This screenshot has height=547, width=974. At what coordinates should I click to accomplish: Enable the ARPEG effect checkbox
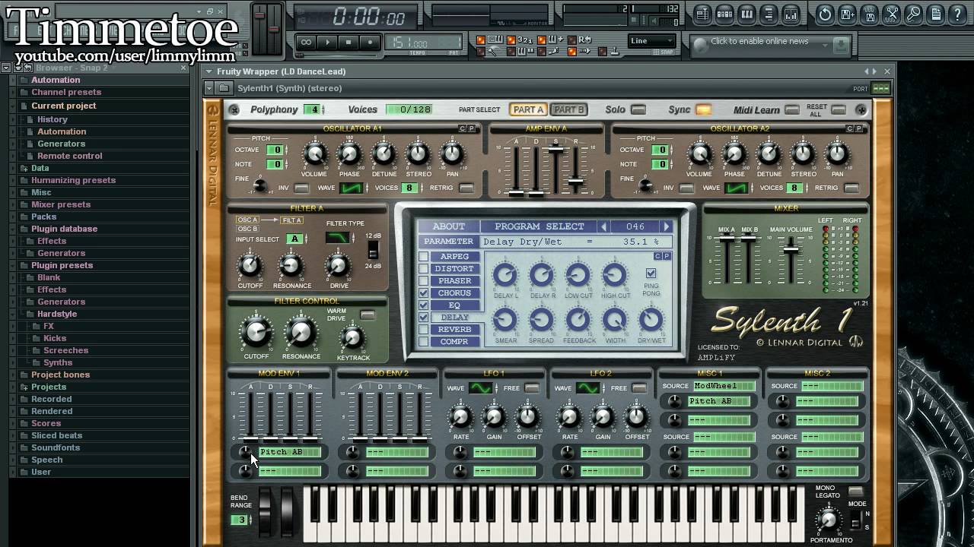[424, 257]
